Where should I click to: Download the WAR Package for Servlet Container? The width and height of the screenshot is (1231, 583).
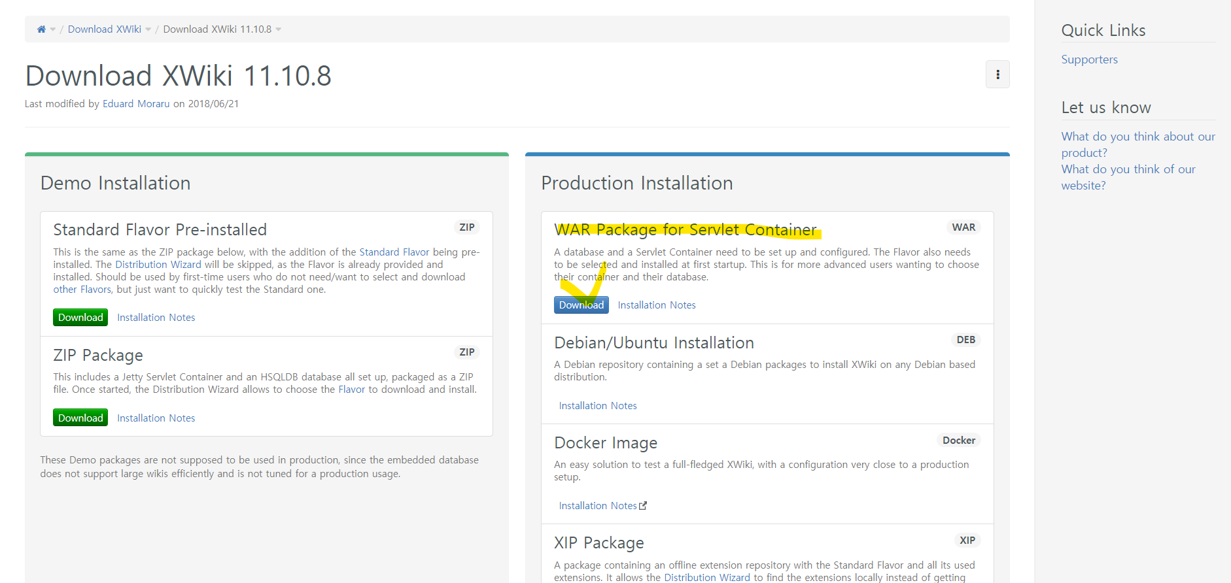click(x=581, y=305)
